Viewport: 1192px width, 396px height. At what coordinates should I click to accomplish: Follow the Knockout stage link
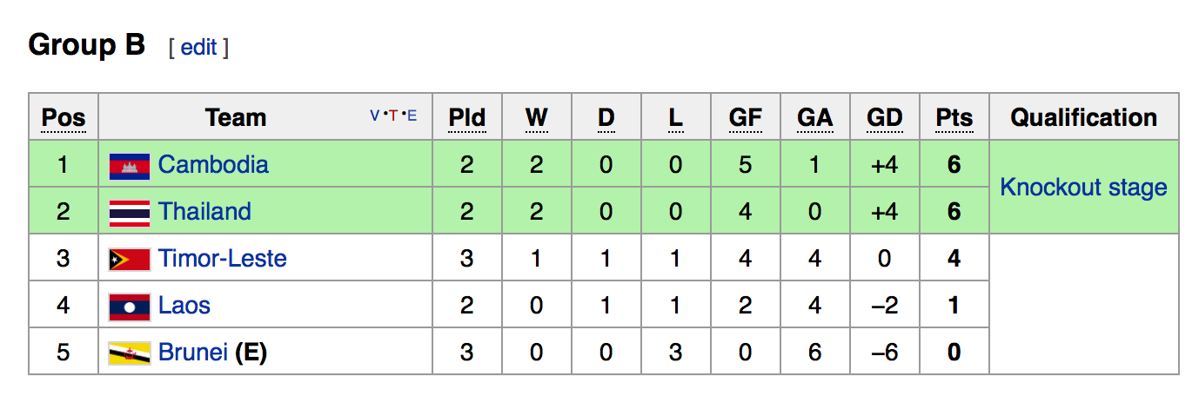click(1083, 188)
